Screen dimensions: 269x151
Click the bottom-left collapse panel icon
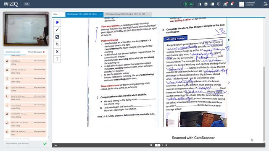click(55, 146)
